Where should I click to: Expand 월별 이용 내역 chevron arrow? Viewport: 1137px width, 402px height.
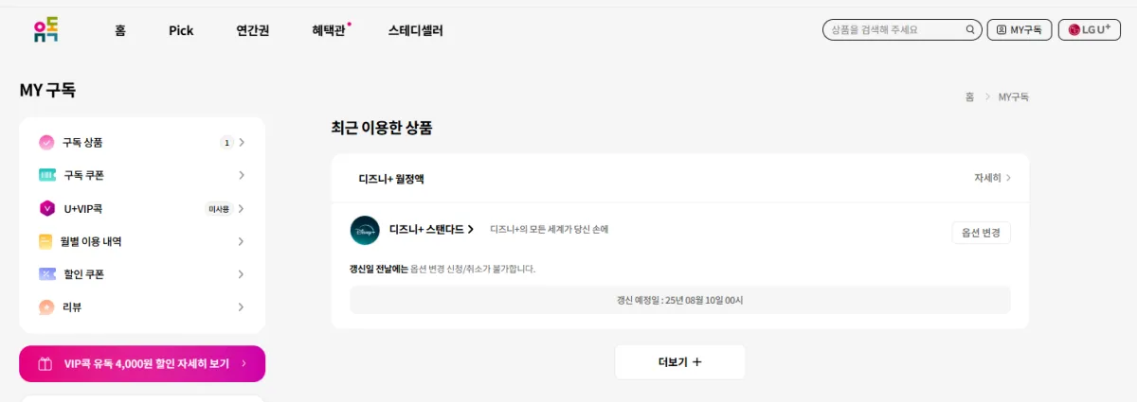[x=242, y=241]
